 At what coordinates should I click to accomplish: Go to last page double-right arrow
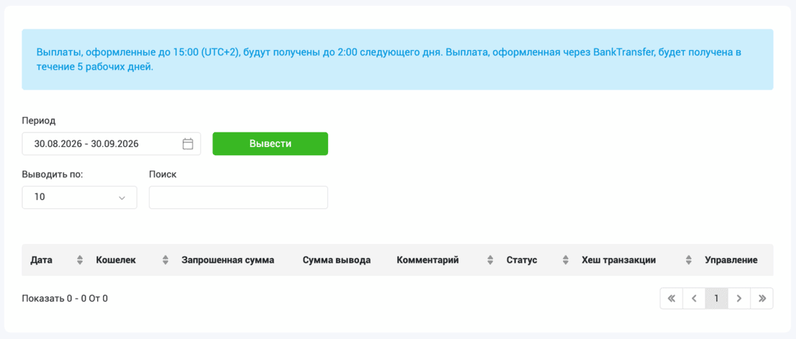tap(761, 299)
